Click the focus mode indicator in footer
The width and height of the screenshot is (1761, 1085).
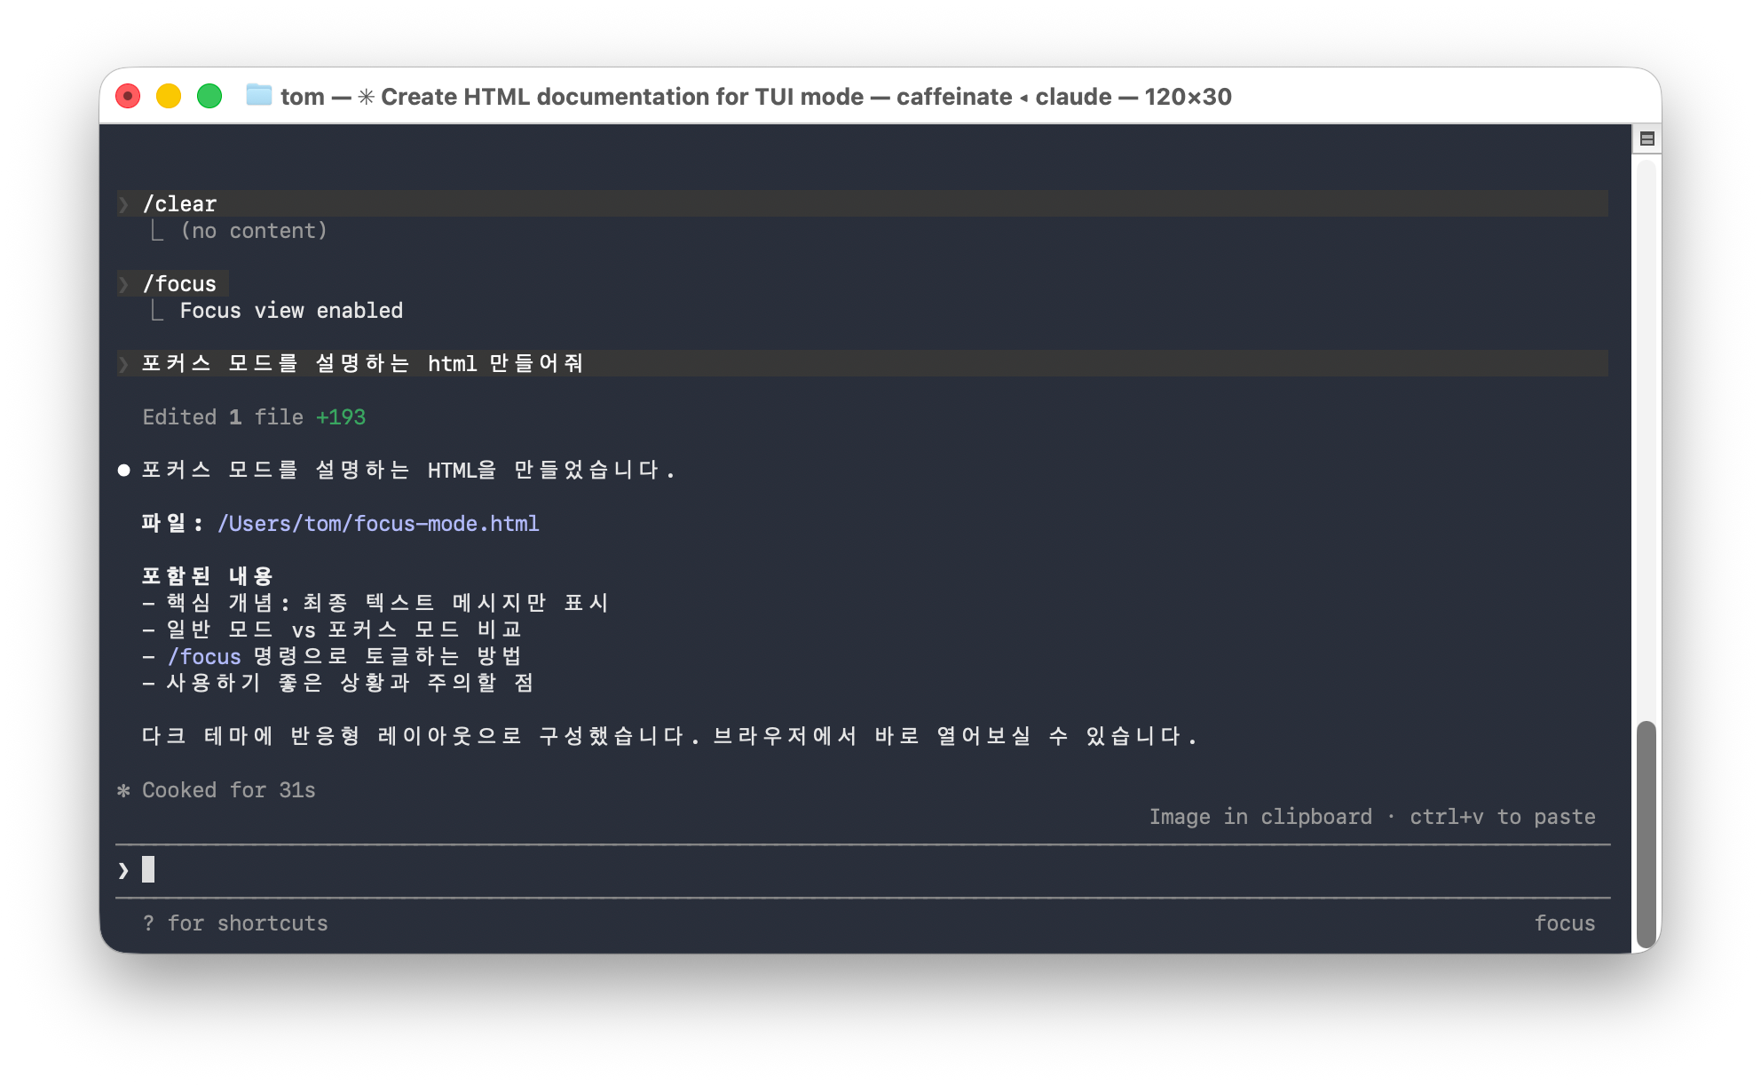[x=1564, y=923]
